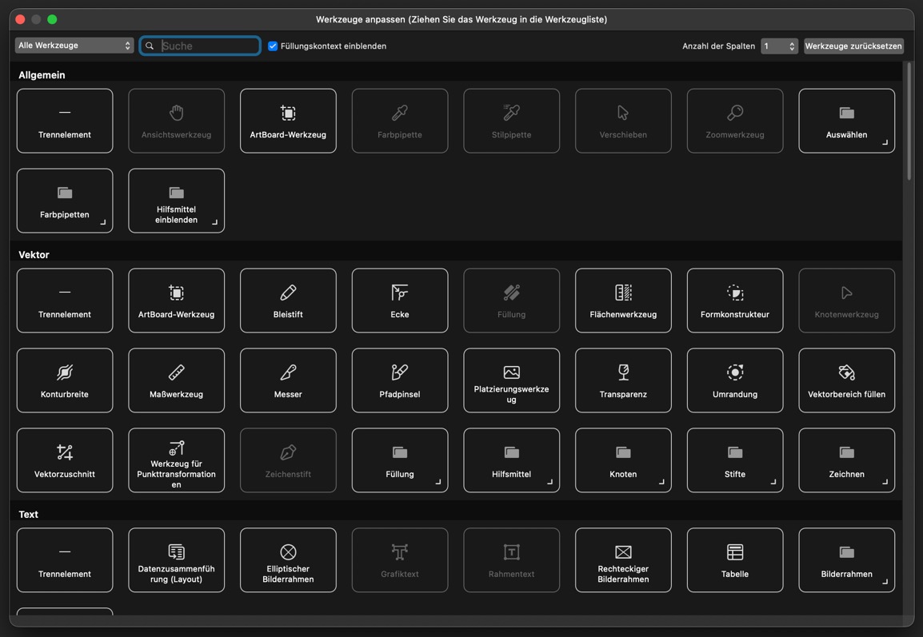The height and width of the screenshot is (637, 923).
Task: Pick the Formkonstrukteur tool
Action: pos(734,301)
